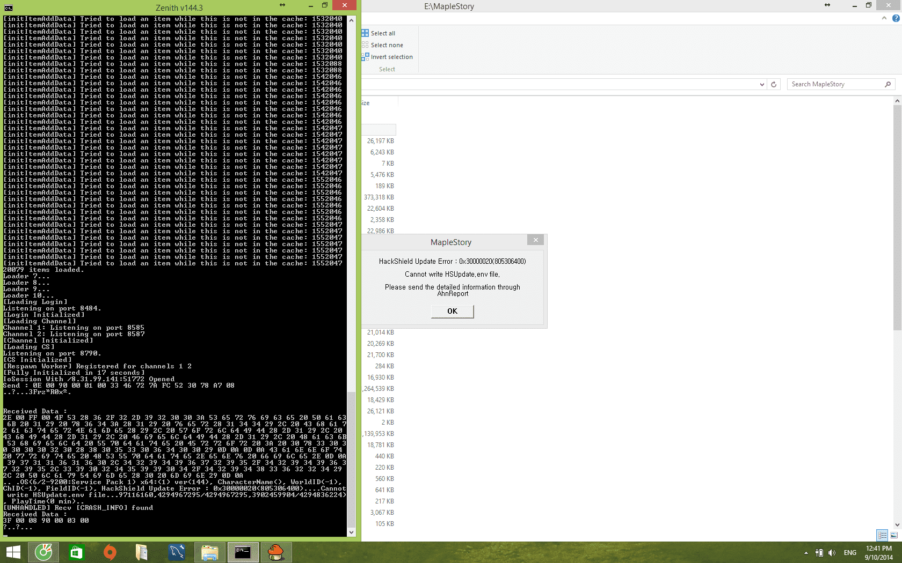This screenshot has width=902, height=563.
Task: Close the MapleStory error dialog
Action: (x=535, y=240)
